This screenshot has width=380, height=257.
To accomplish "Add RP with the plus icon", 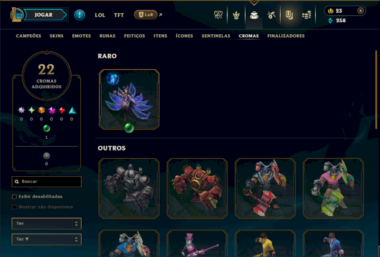I will click(361, 11).
